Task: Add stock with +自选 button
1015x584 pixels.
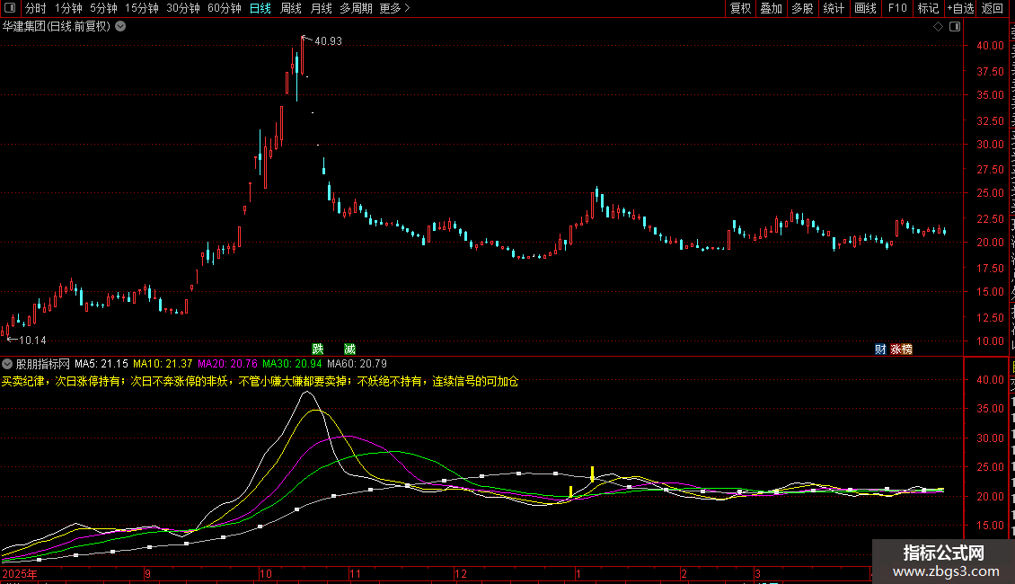Action: click(960, 8)
